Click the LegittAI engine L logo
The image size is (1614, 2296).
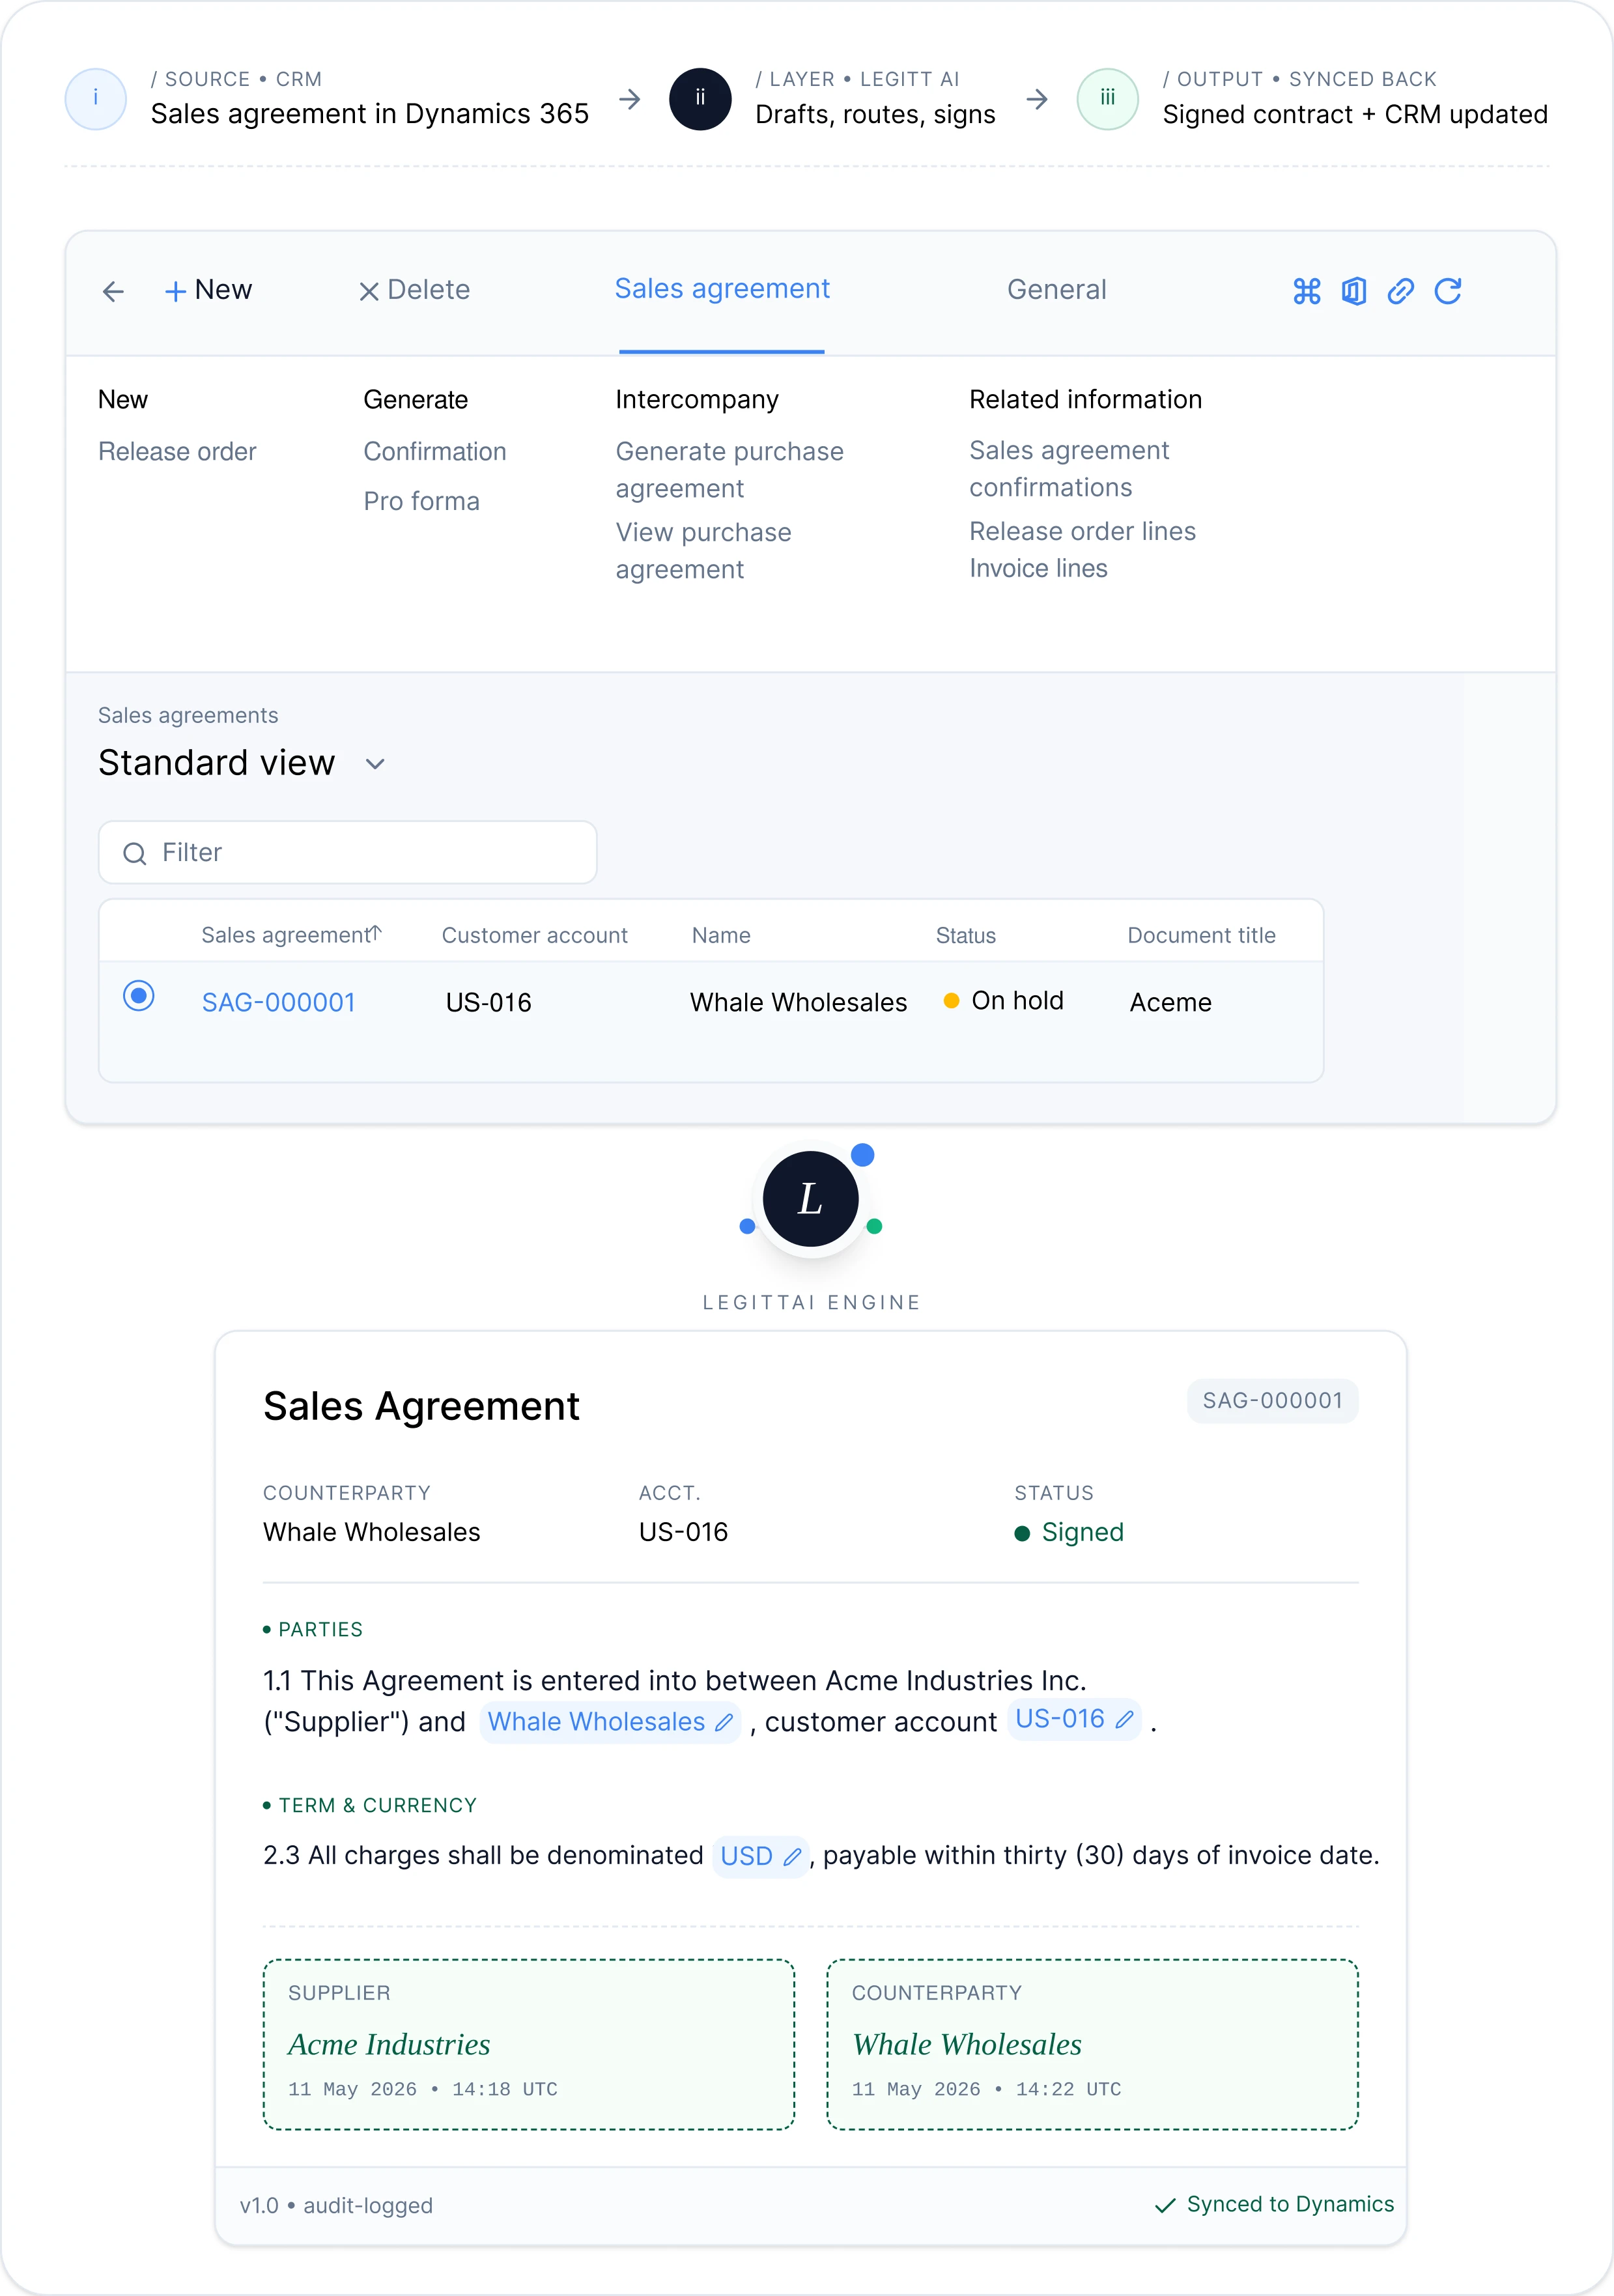click(x=810, y=1199)
